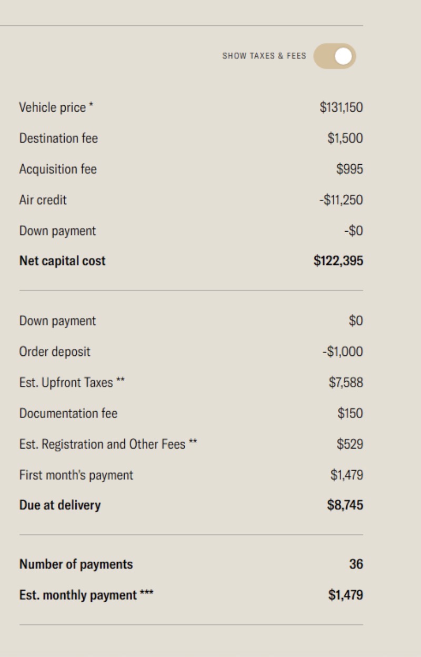Click the Acquisition fee label
The height and width of the screenshot is (657, 421).
point(58,169)
